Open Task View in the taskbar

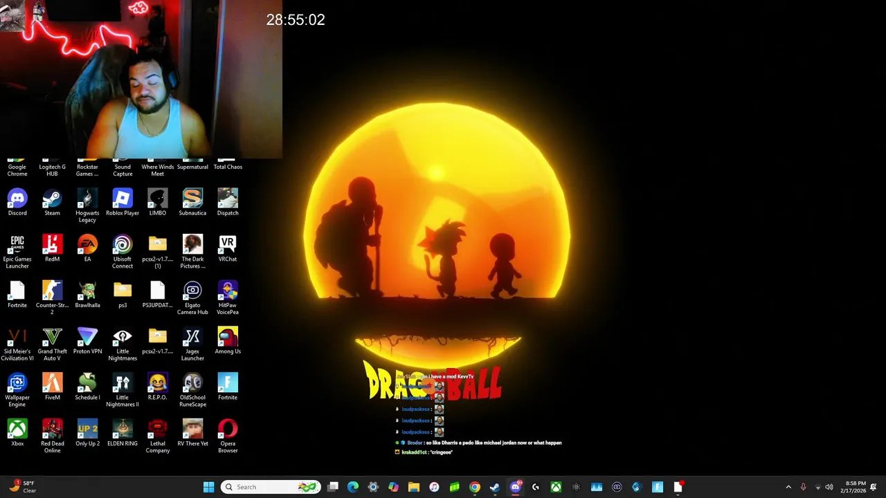point(333,487)
